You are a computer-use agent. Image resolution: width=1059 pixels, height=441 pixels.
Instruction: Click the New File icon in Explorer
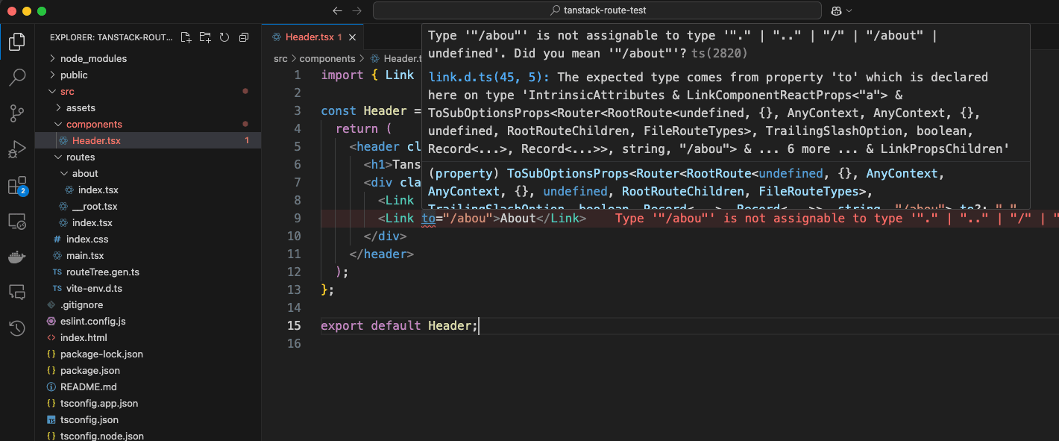tap(186, 37)
